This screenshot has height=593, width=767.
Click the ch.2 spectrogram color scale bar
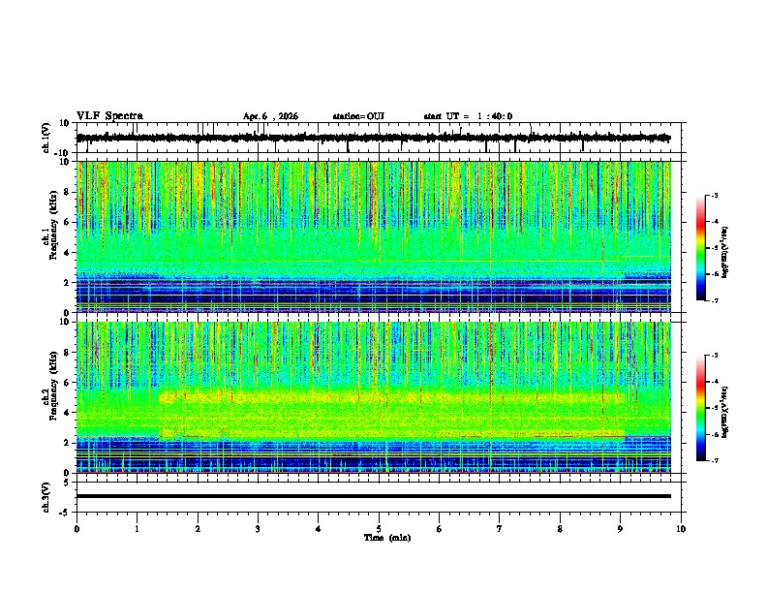coord(700,408)
